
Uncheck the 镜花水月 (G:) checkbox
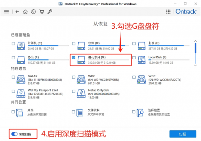click(74, 58)
